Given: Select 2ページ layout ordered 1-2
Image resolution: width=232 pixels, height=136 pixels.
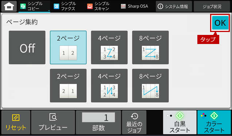Looking at the screenshot, I should (68, 48).
